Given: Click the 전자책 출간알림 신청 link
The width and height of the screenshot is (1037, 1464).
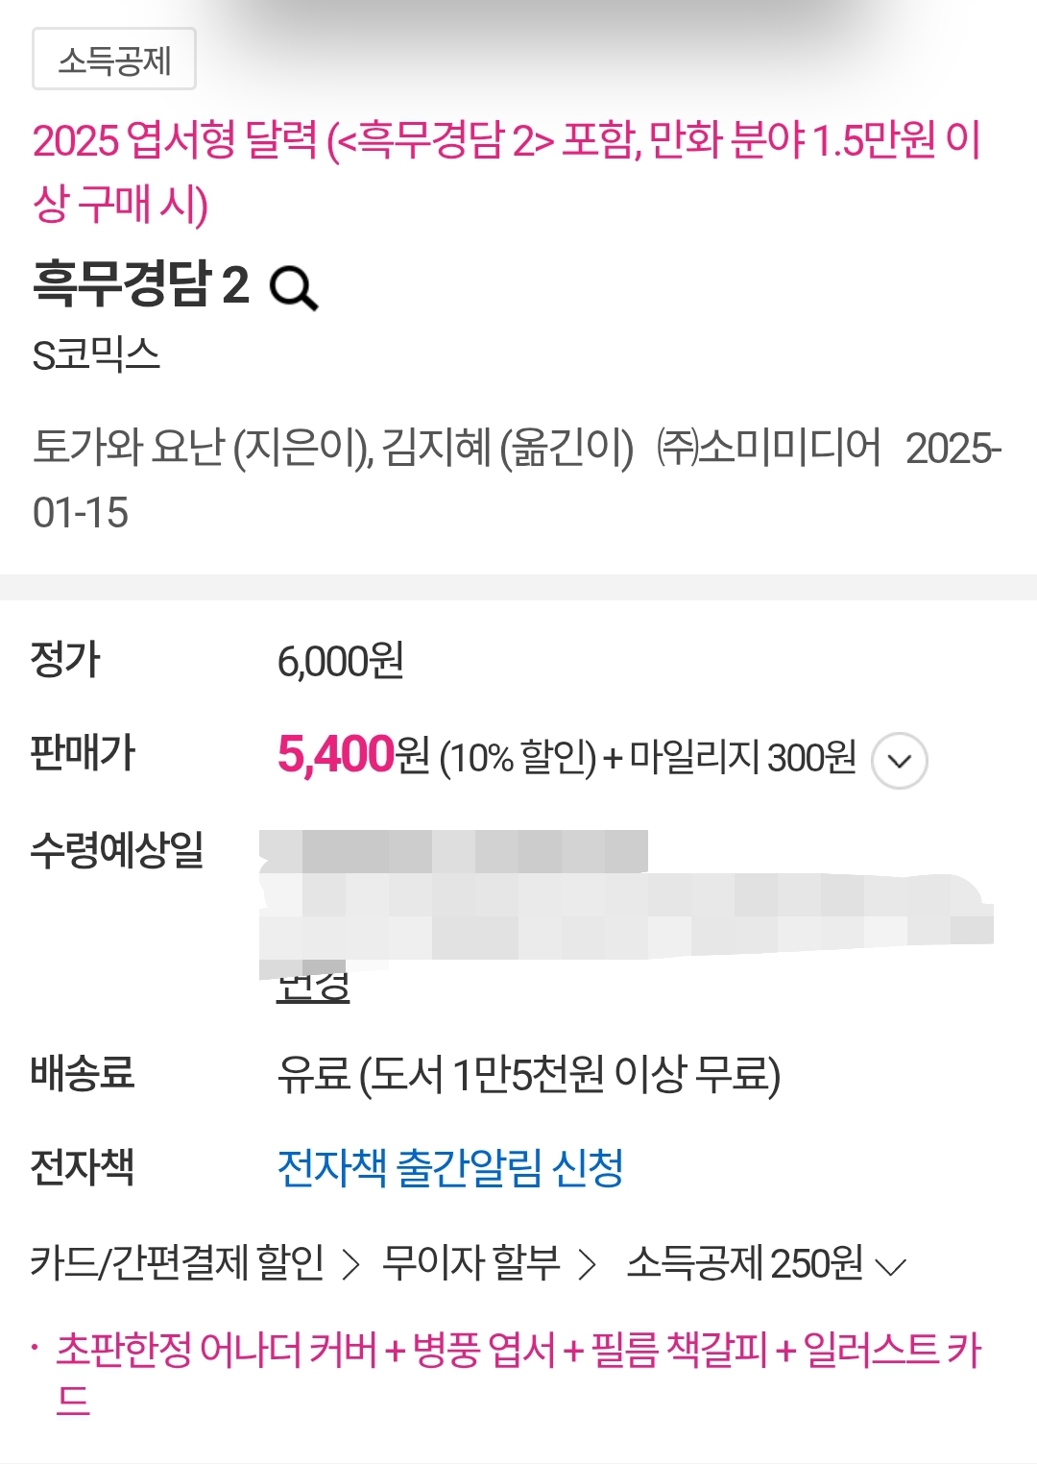Looking at the screenshot, I should [x=450, y=1168].
